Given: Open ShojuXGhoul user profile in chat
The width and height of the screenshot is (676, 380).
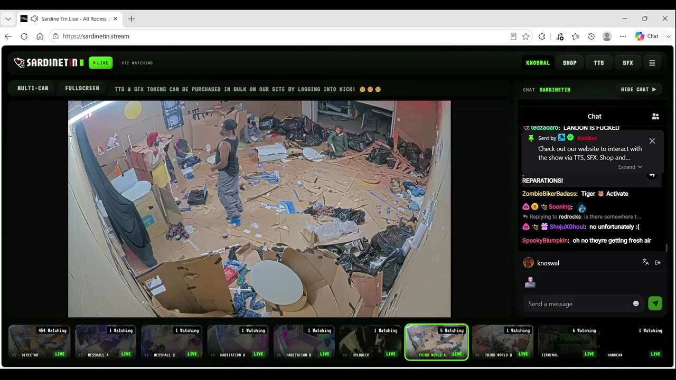Looking at the screenshot, I should 567,227.
